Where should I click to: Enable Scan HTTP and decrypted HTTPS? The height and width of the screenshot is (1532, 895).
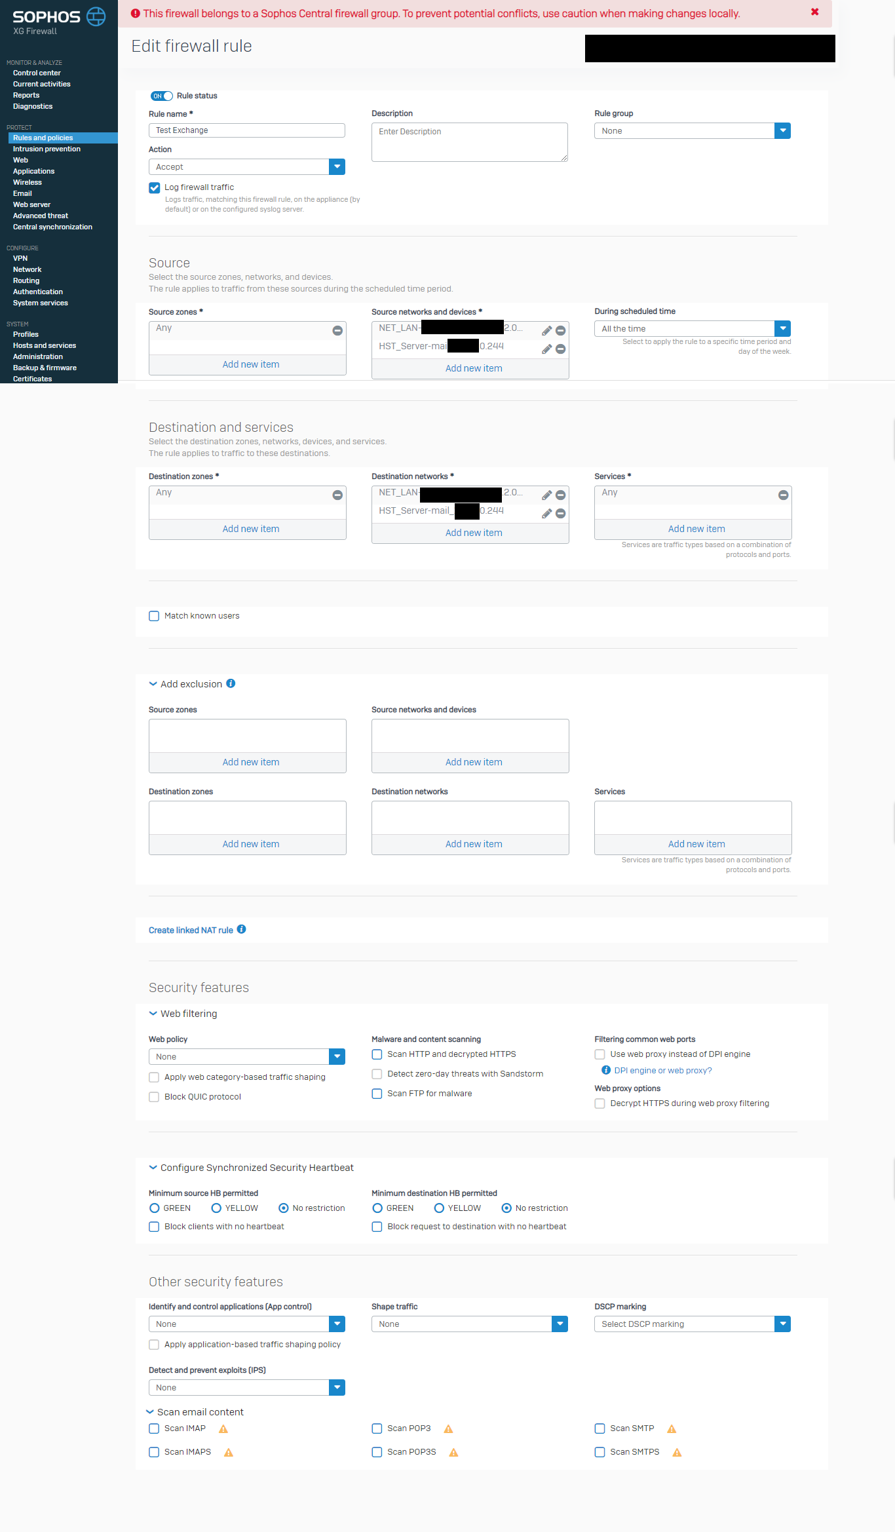point(377,1054)
